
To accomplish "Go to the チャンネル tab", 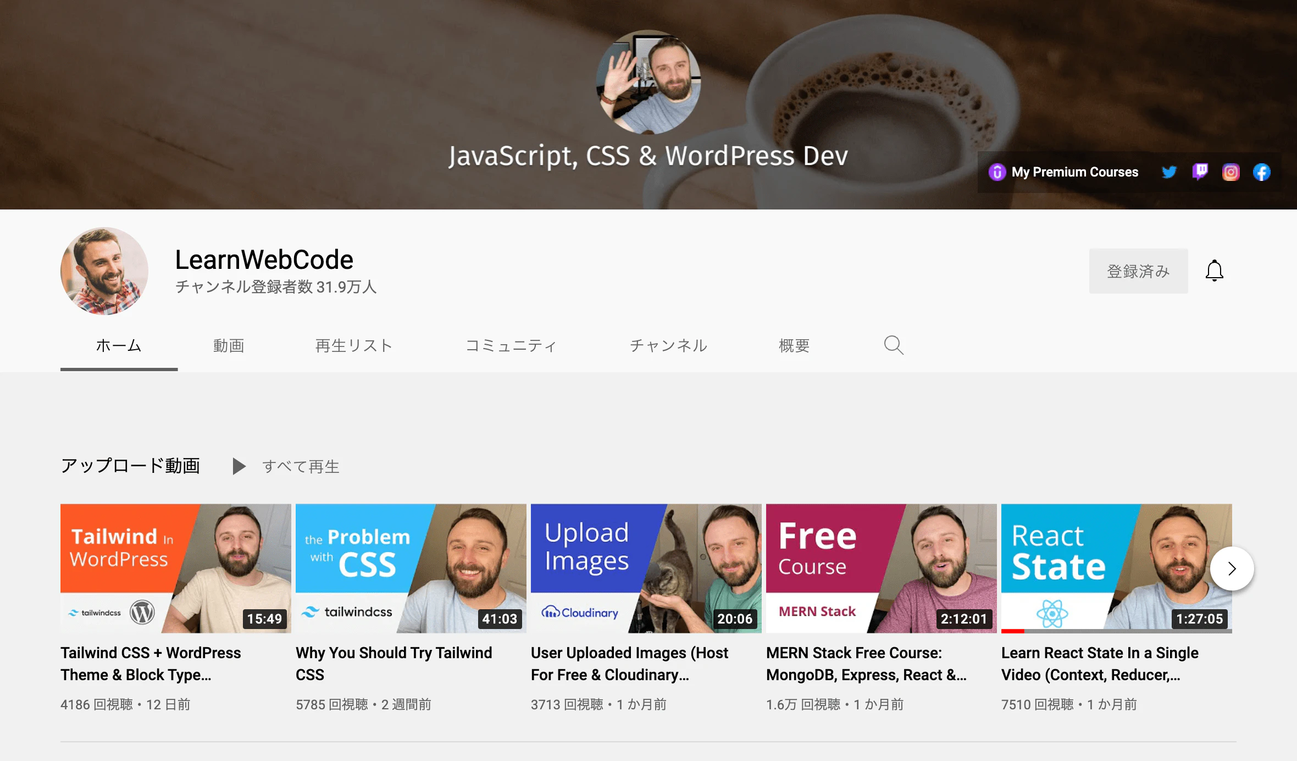I will pos(668,345).
